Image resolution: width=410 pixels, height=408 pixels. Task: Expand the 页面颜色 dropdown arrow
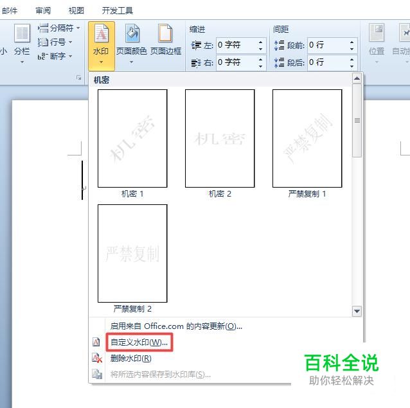pos(132,62)
